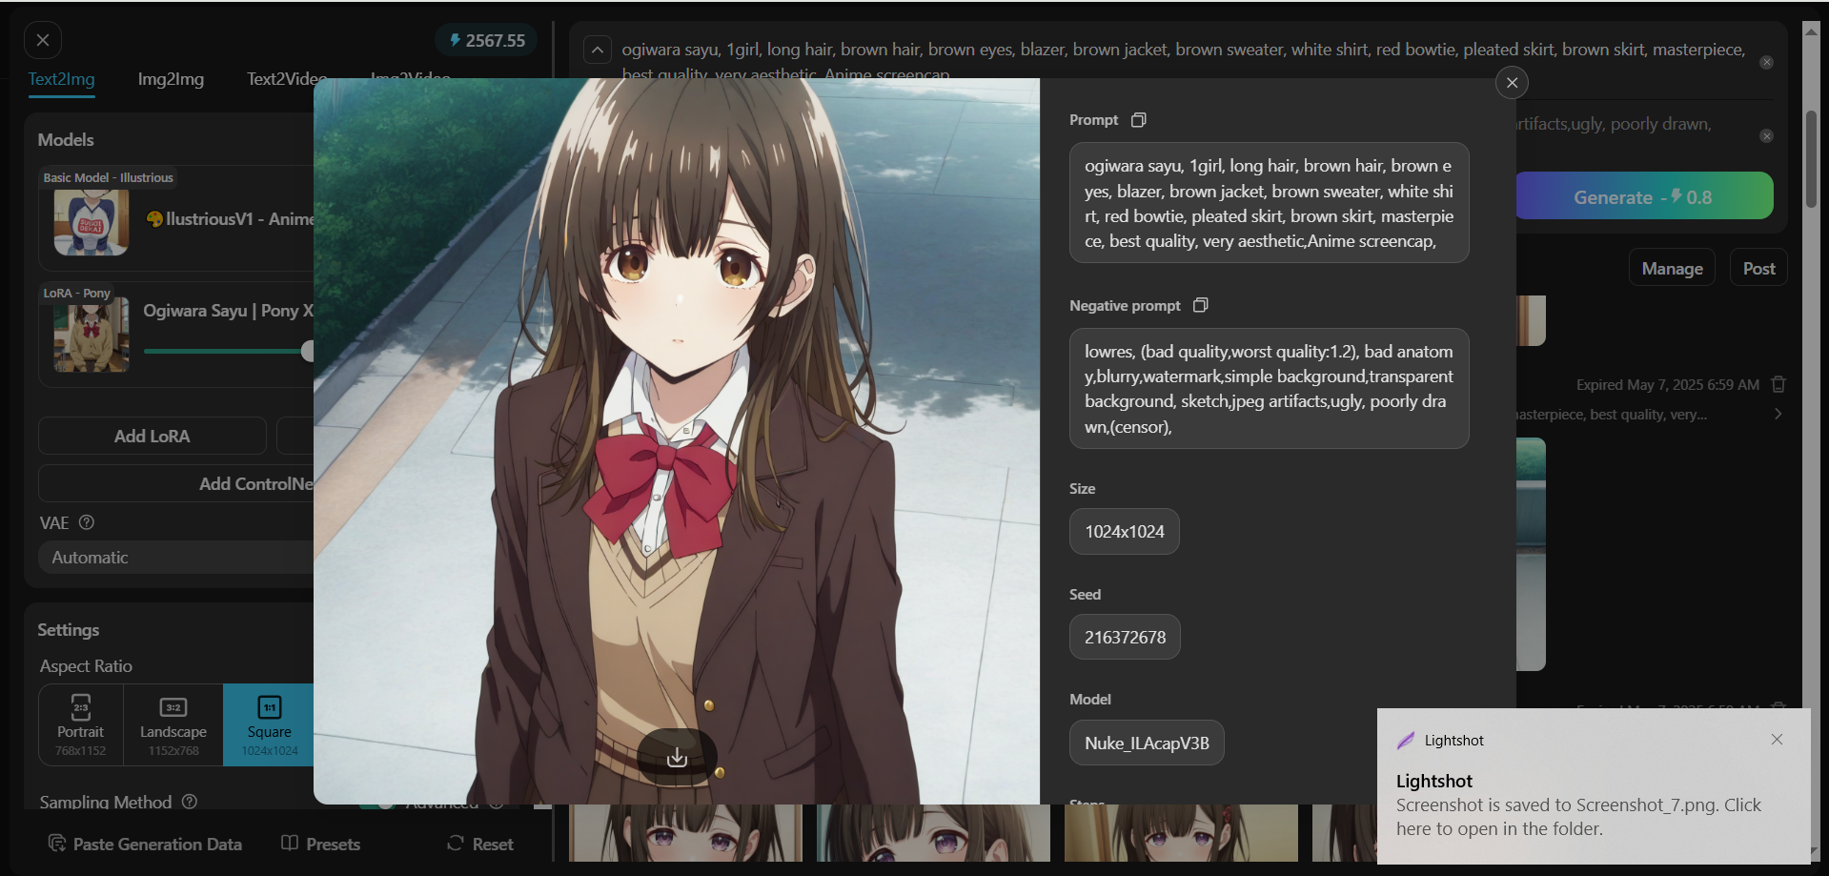Open the VAE Automatic dropdown
Image resolution: width=1829 pixels, height=876 pixels.
pos(176,558)
